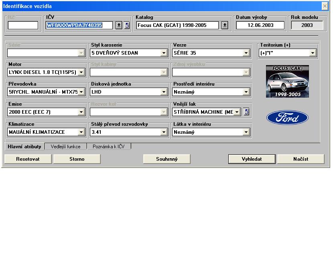
Task: Expand the Klimatizace dropdown
Action: pyautogui.click(x=81, y=132)
